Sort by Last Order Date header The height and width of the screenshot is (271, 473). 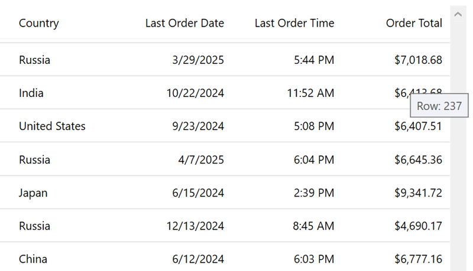coord(184,24)
